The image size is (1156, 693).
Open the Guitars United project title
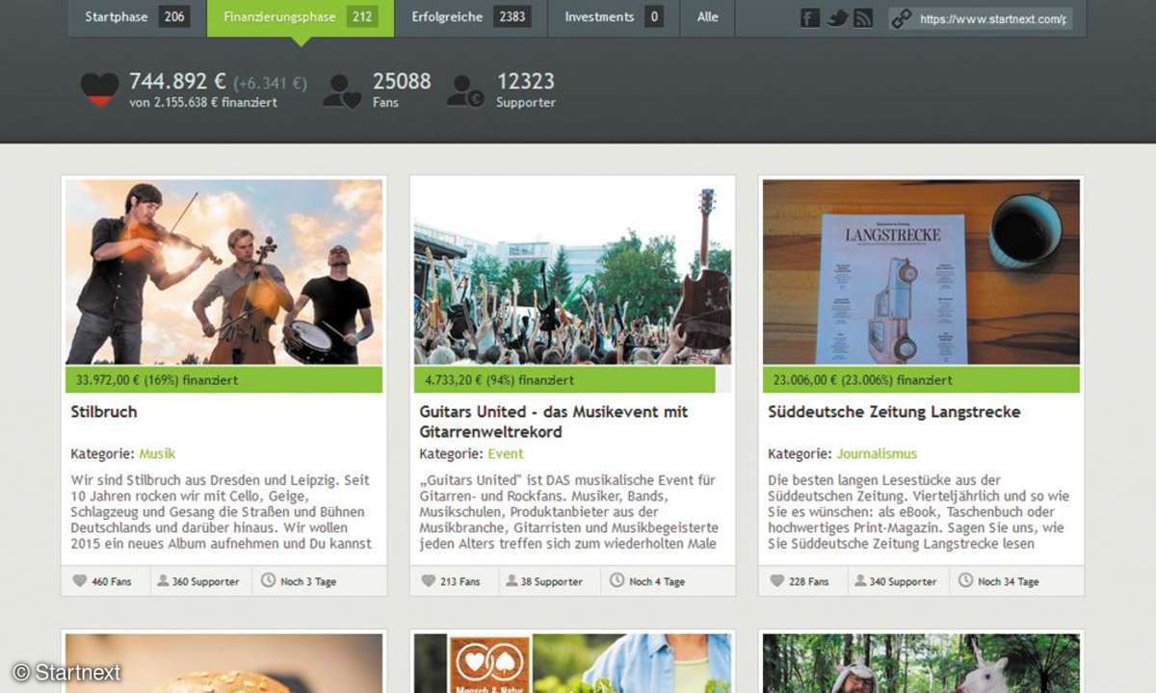click(554, 422)
